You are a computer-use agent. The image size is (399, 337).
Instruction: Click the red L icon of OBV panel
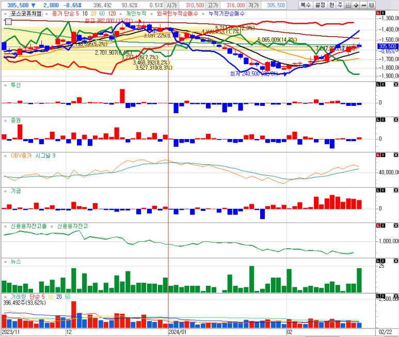click(378, 155)
